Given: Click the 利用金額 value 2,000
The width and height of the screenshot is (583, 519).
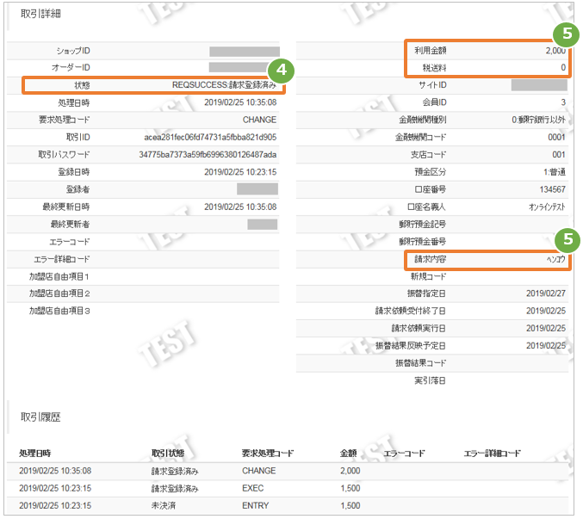Looking at the screenshot, I should [555, 51].
